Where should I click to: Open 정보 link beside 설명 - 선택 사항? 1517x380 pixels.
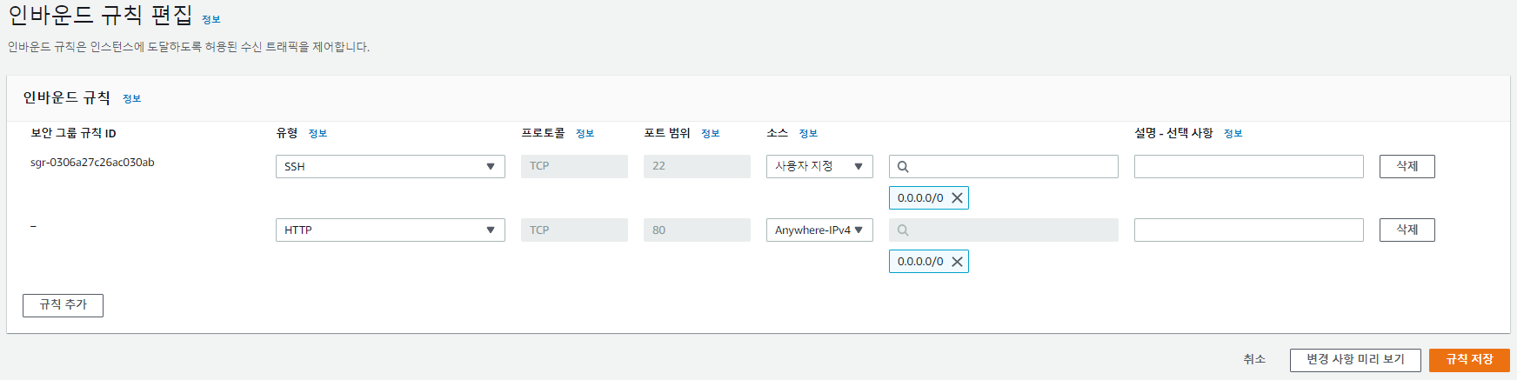[x=1233, y=134]
